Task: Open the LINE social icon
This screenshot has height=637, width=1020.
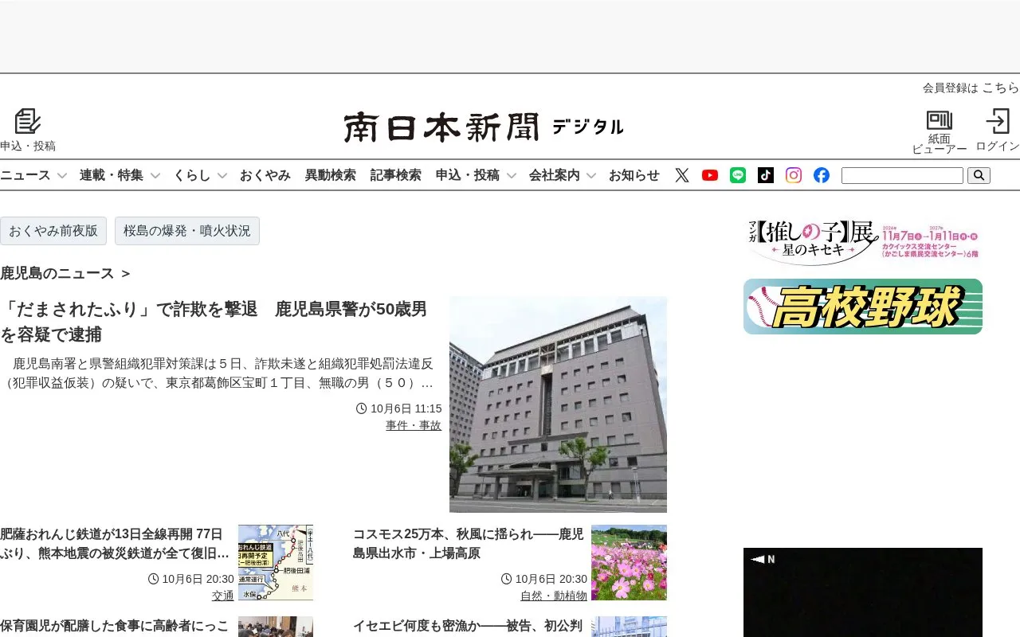Action: pos(738,175)
